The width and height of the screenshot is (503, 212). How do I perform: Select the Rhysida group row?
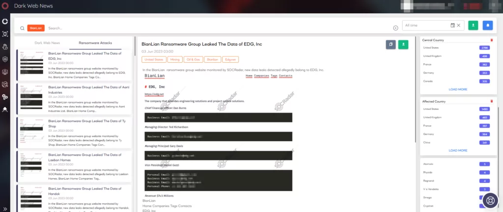[456, 172]
